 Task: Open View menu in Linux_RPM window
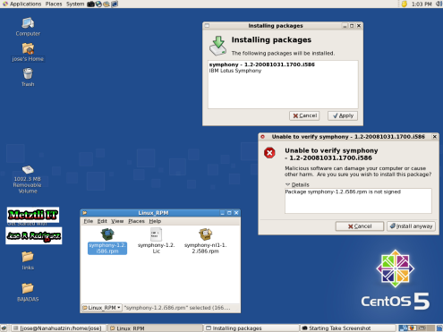pos(117,221)
